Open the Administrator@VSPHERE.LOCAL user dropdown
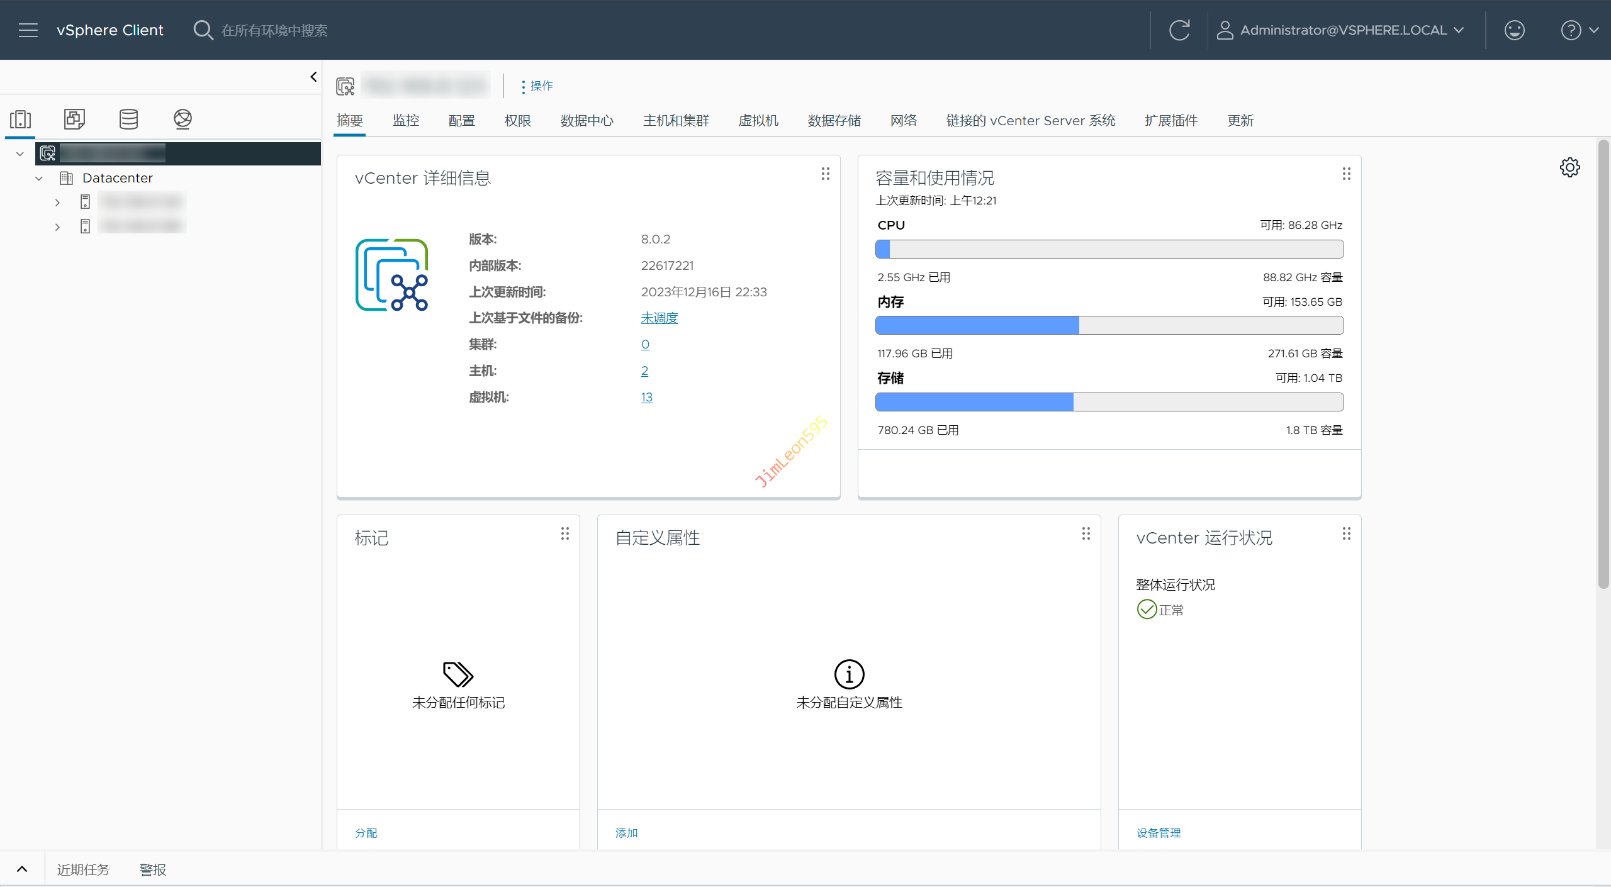This screenshot has height=887, width=1611. (x=1340, y=30)
